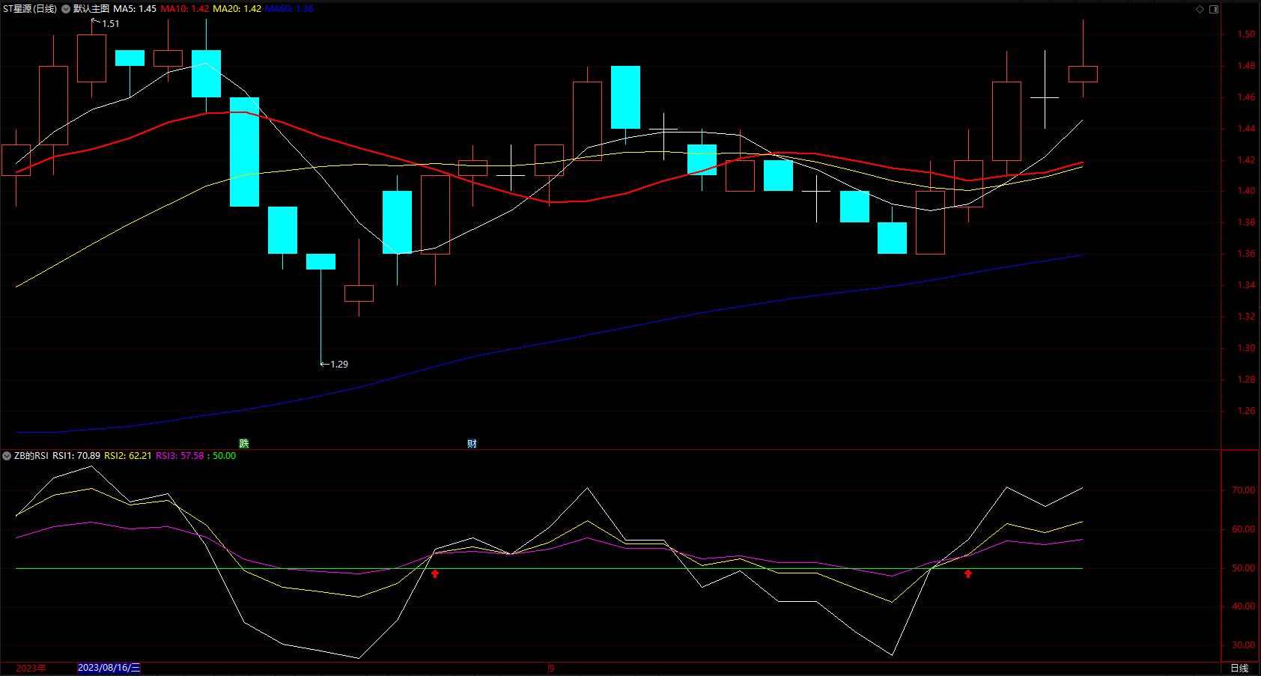This screenshot has width=1261, height=676.
Task: Click the second red RSI buy arrow
Action: 968,573
